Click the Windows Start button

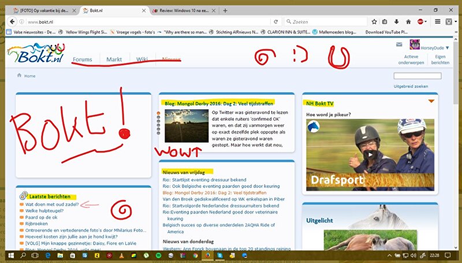coord(10,255)
